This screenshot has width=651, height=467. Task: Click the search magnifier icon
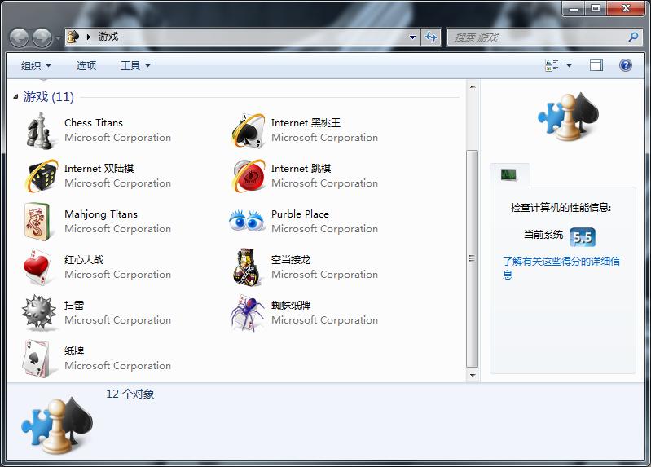click(x=633, y=37)
